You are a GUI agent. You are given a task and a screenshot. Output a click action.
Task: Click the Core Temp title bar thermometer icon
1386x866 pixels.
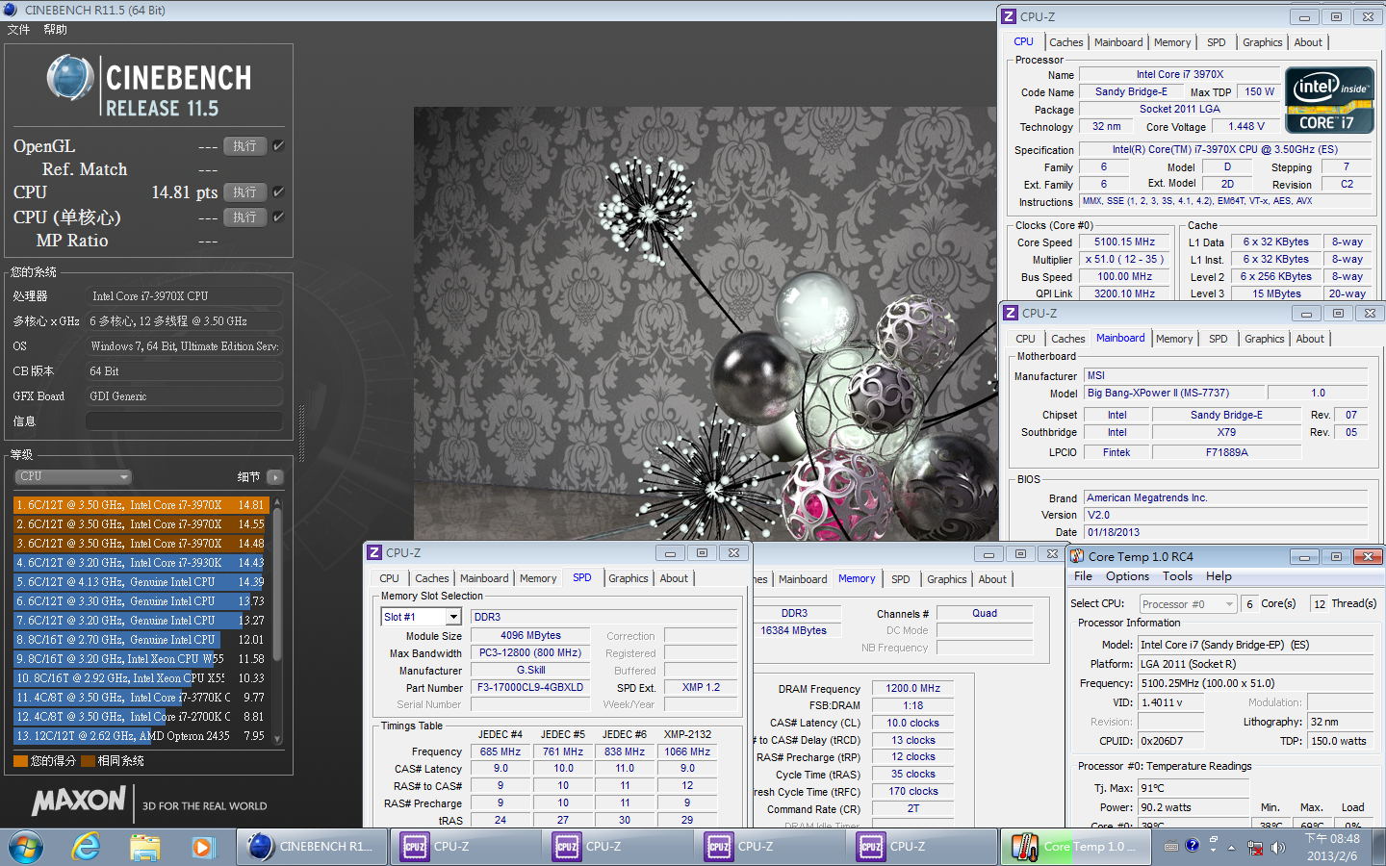click(1076, 556)
